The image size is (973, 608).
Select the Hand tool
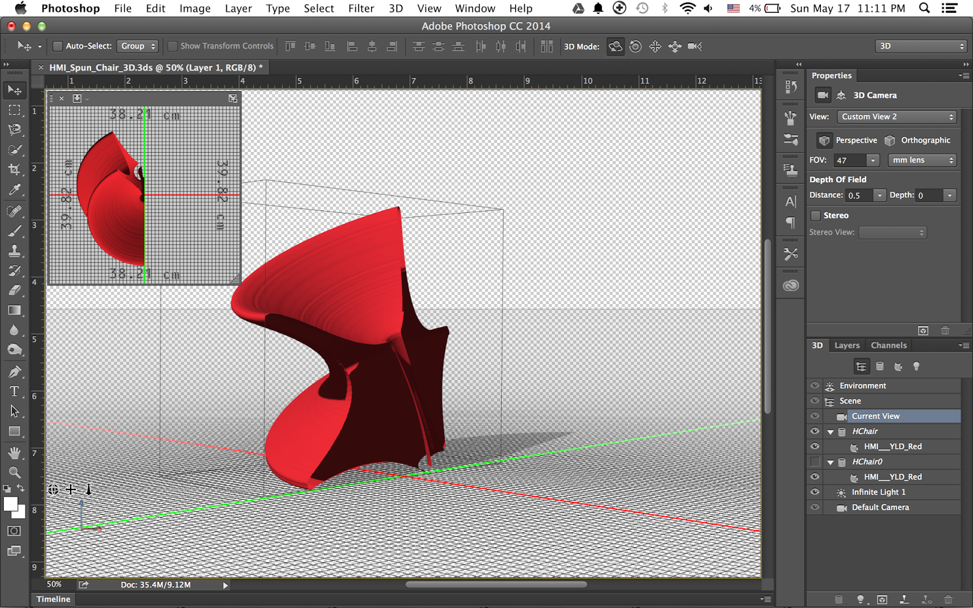click(x=15, y=452)
